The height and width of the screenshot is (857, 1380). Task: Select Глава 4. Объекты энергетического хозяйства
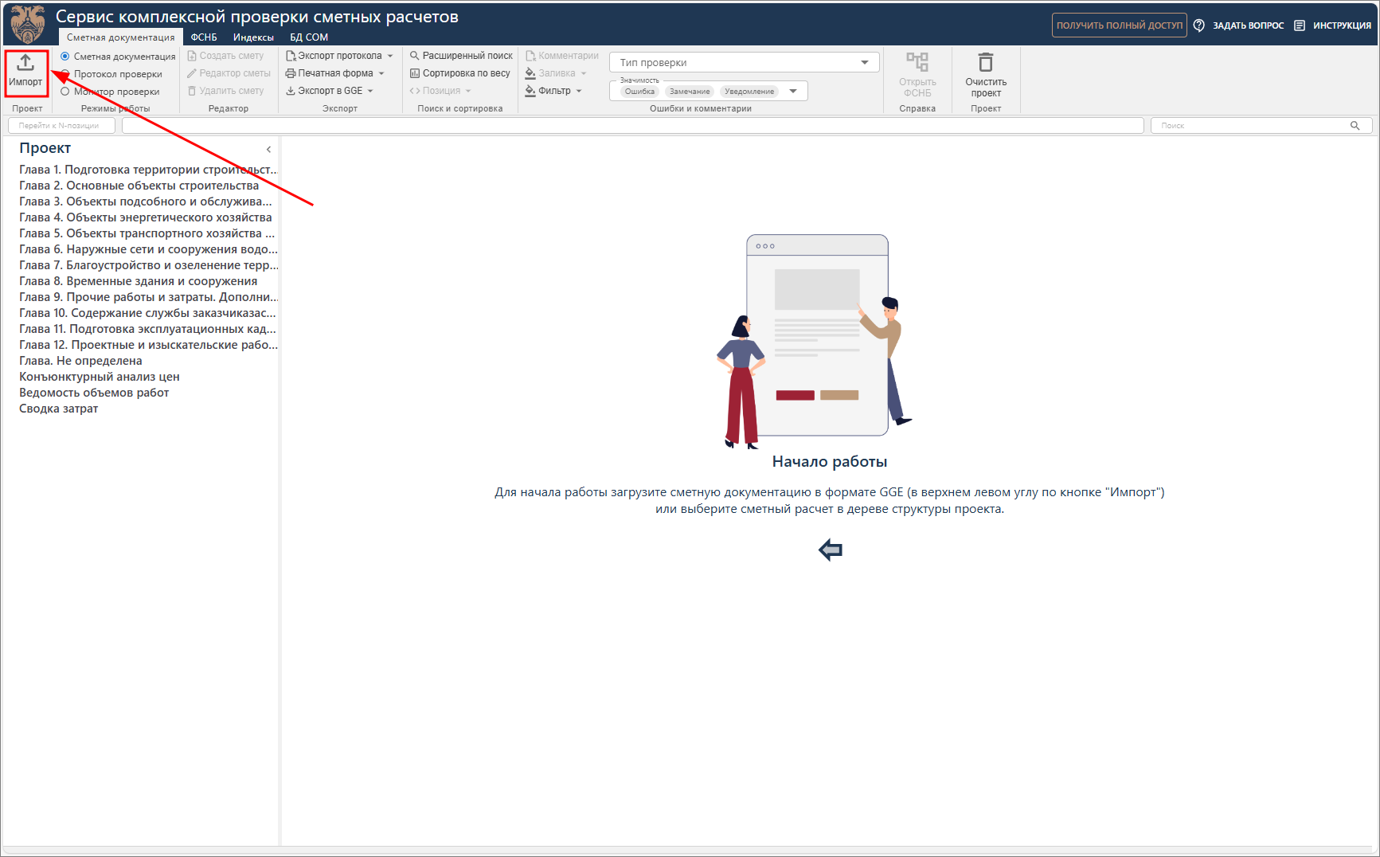pos(146,217)
